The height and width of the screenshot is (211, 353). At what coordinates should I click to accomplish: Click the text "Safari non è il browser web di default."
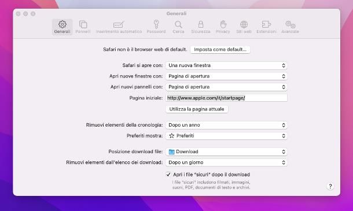pyautogui.click(x=145, y=49)
